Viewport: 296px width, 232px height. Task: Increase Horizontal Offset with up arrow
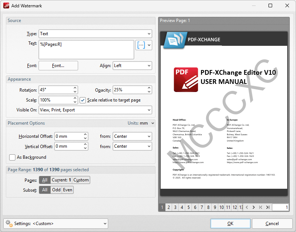point(85,134)
